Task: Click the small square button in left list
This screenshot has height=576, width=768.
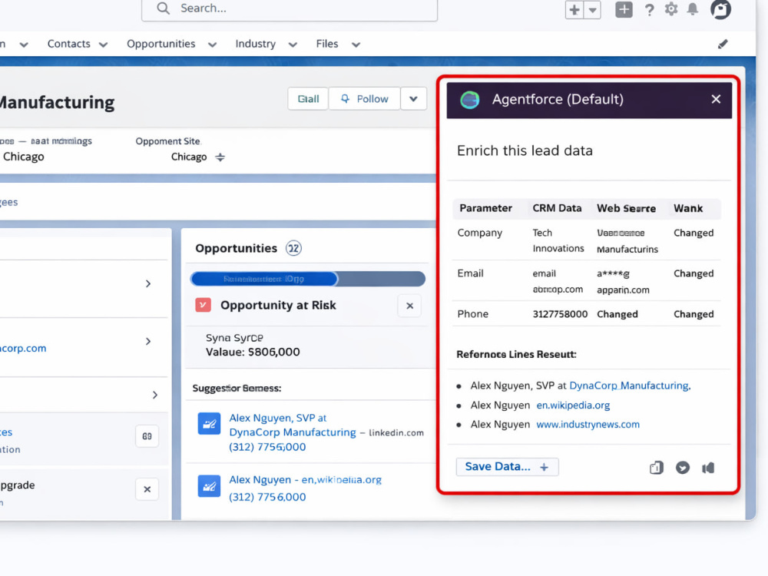Action: tap(147, 436)
